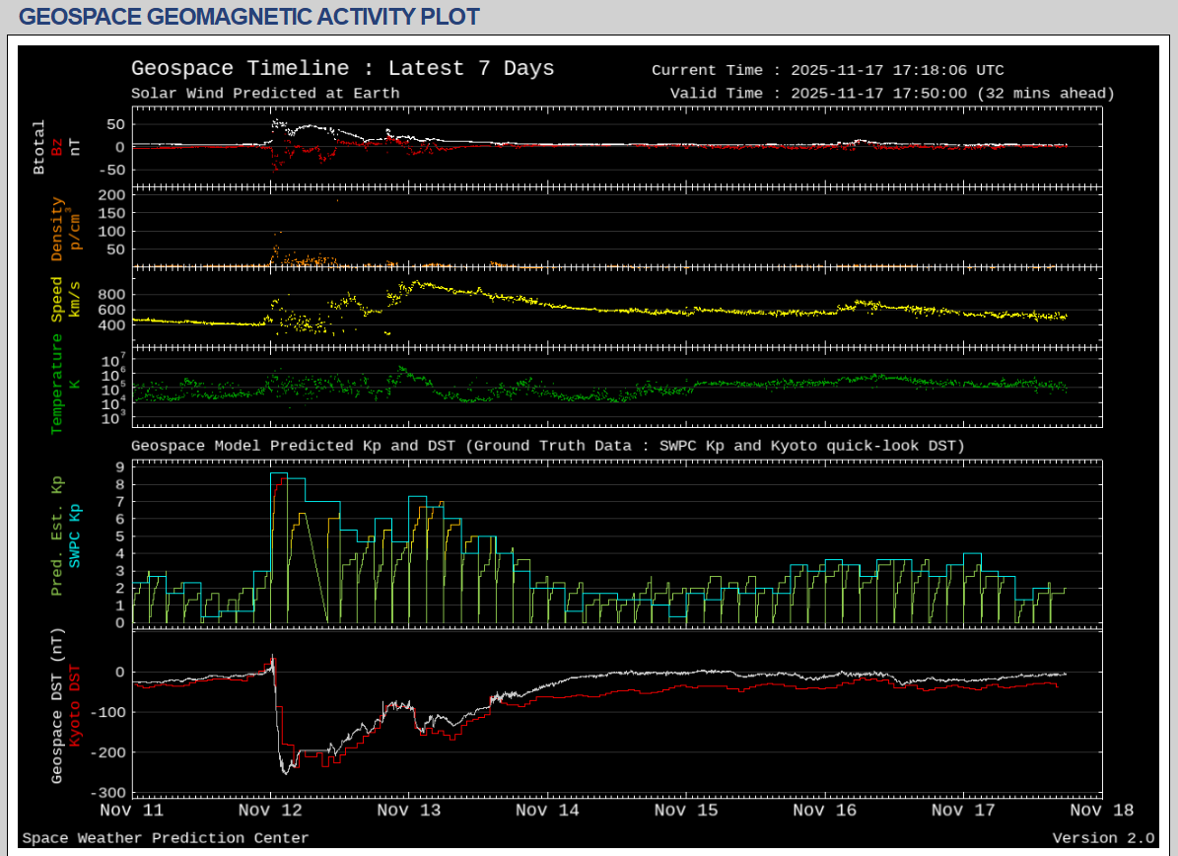Click the 'Pred. Est. Kp' legend label
Image resolution: width=1178 pixels, height=856 pixels.
pyautogui.click(x=57, y=535)
